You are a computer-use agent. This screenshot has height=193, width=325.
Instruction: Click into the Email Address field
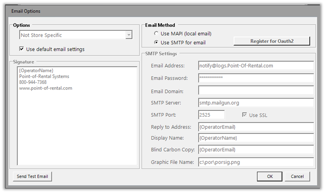coord(256,66)
